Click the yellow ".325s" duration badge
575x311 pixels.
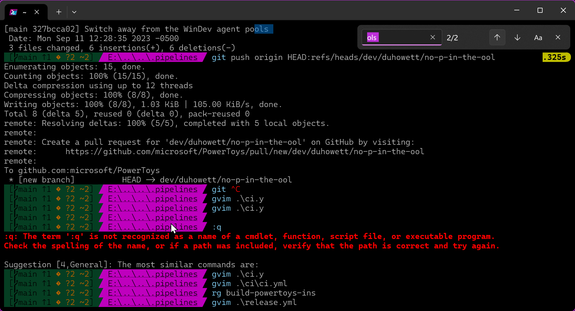point(556,57)
